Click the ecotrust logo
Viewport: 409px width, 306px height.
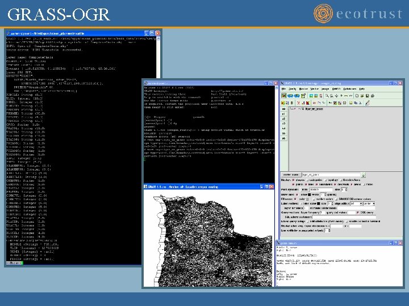coord(358,13)
